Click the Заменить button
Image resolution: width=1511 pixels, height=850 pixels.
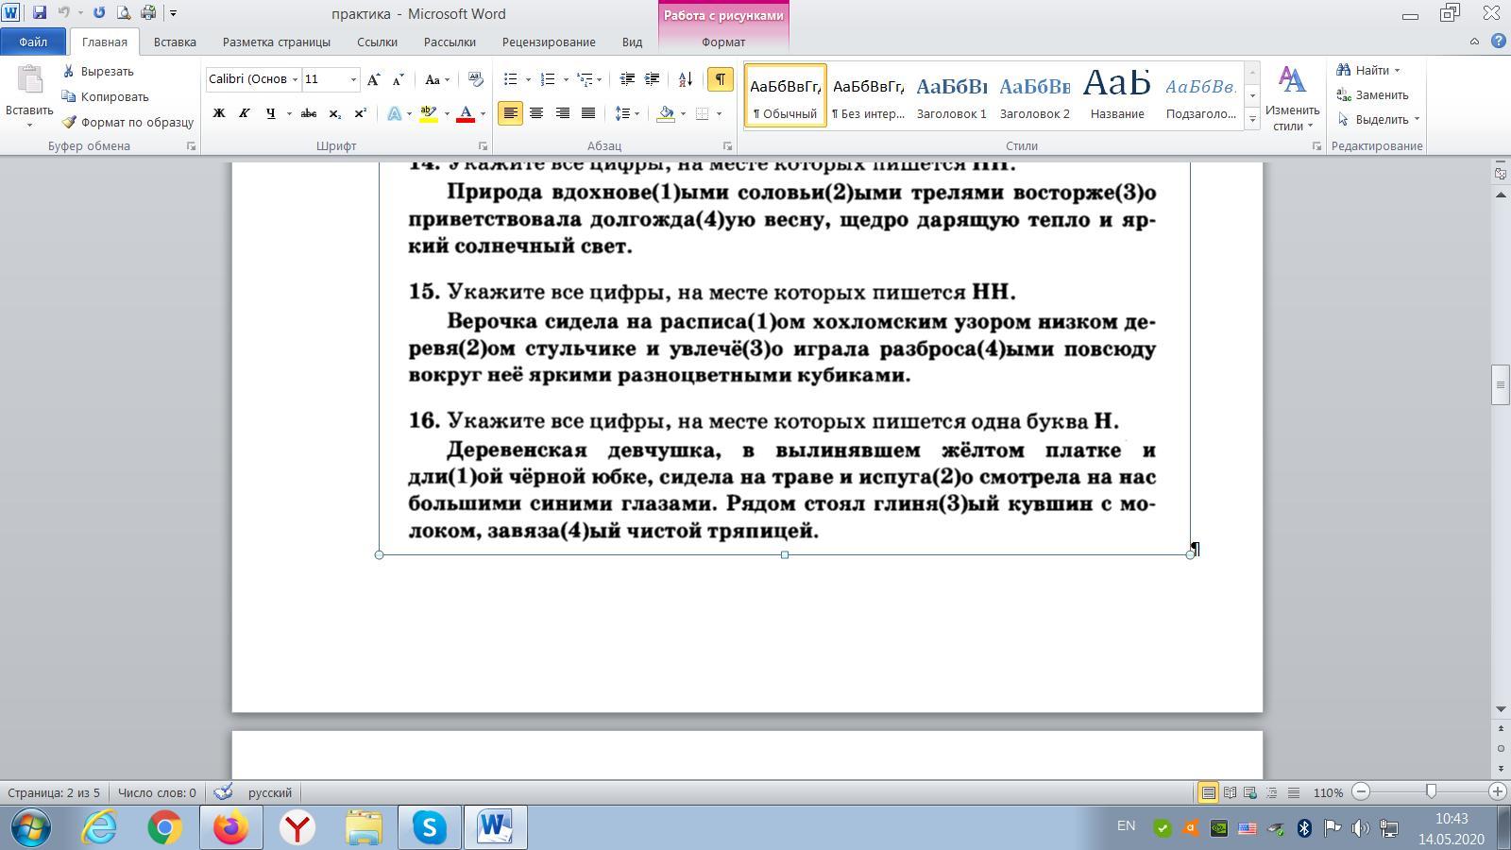coord(1372,94)
